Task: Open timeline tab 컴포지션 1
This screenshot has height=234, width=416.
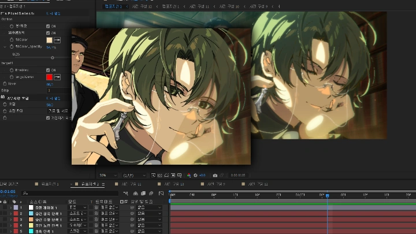Action: [50, 184]
